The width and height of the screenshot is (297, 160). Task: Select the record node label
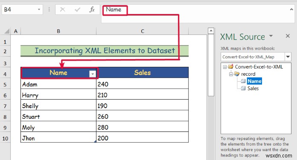pyautogui.click(x=248, y=74)
